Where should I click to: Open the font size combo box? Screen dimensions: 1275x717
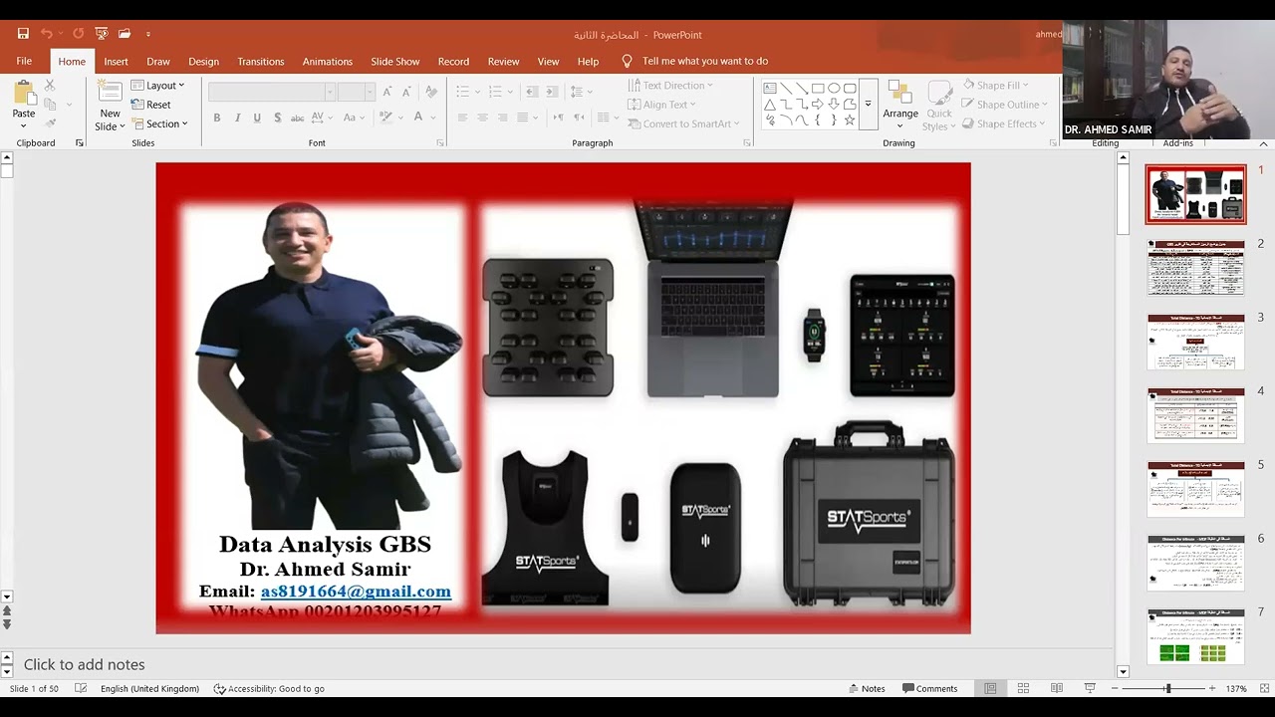click(x=356, y=92)
